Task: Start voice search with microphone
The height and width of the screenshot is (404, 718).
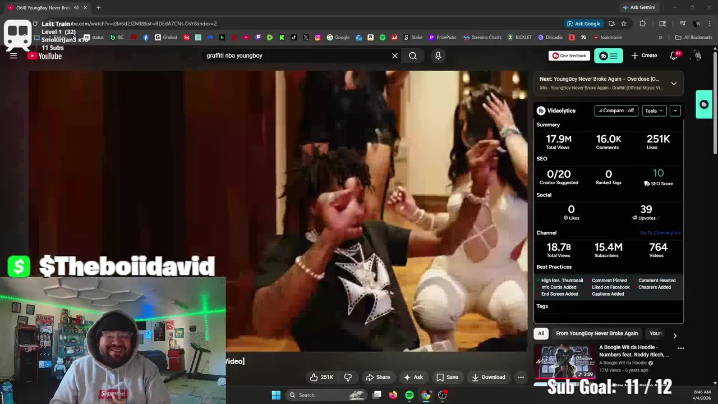Action: pos(438,56)
